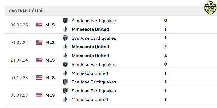The width and height of the screenshot is (217, 108).
Task: Open Minnesota United in 01.10.23 match
Action: [90, 73]
